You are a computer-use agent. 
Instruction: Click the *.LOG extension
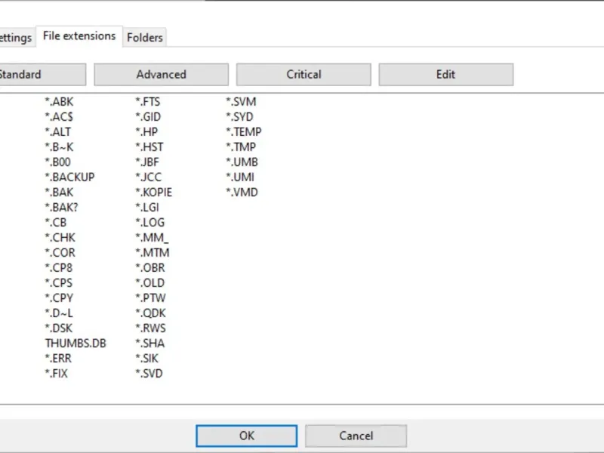coord(149,222)
